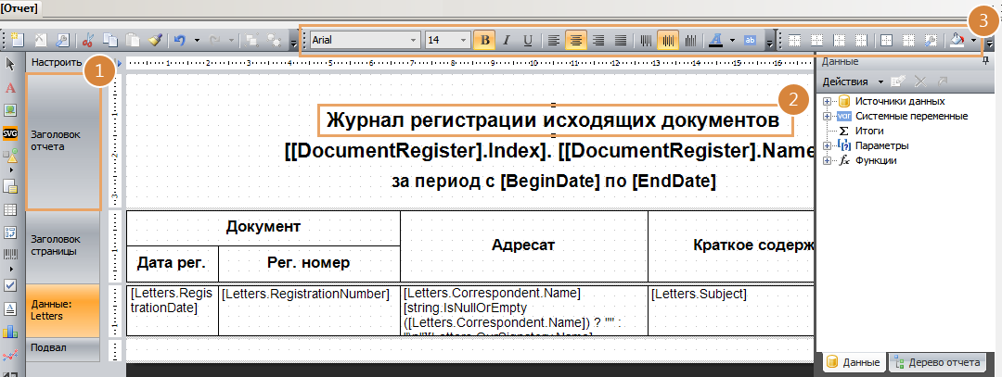Select the Text object tool
This screenshot has width=1002, height=377.
[x=11, y=88]
